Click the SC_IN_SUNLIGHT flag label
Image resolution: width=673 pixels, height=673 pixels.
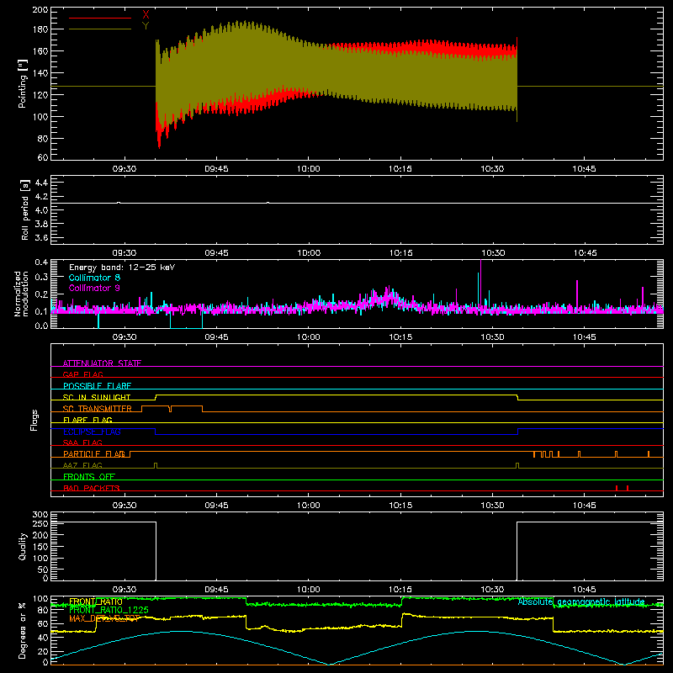pyautogui.click(x=97, y=397)
